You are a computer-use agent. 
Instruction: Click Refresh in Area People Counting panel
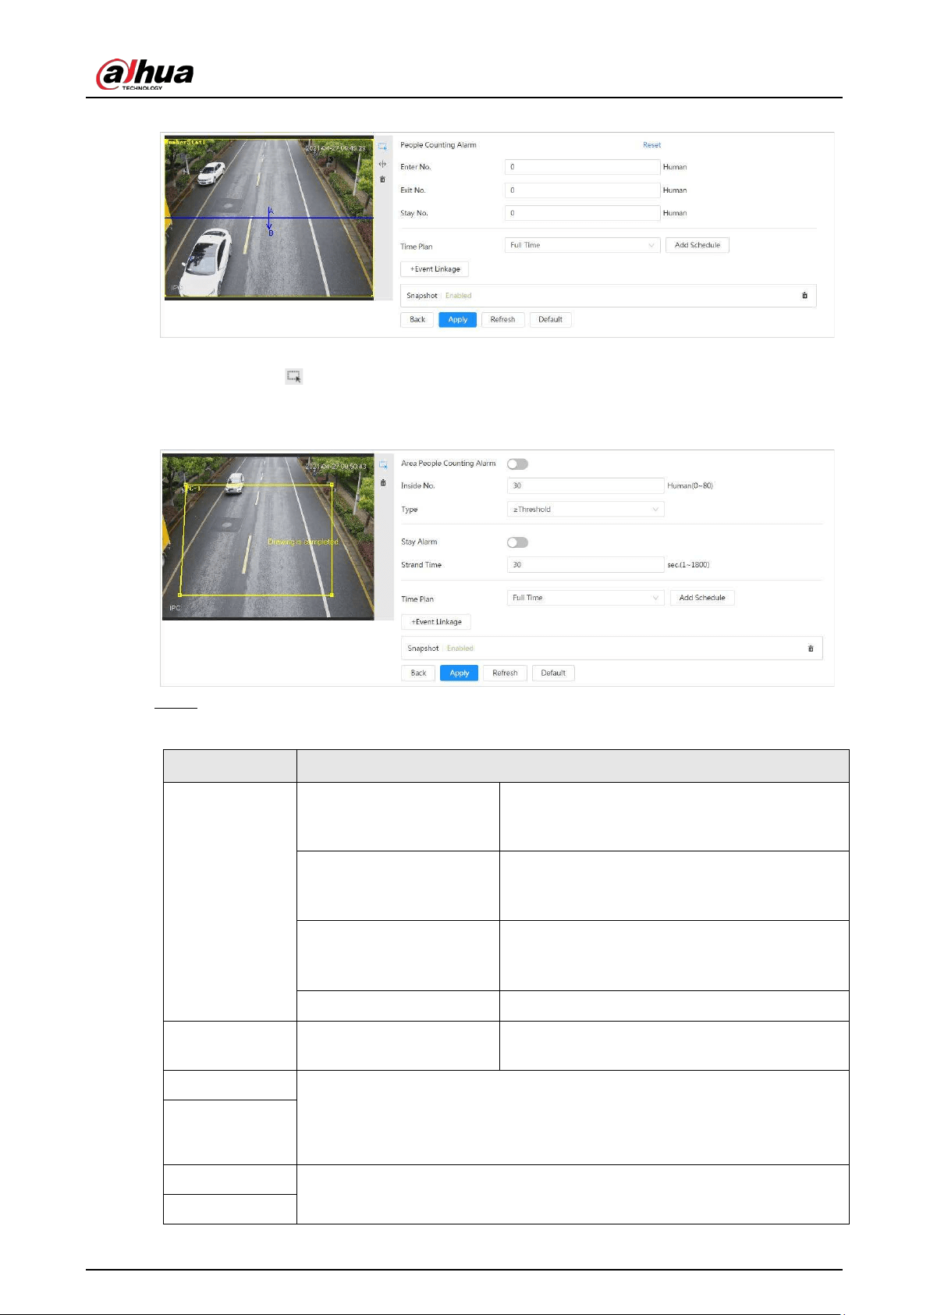505,673
